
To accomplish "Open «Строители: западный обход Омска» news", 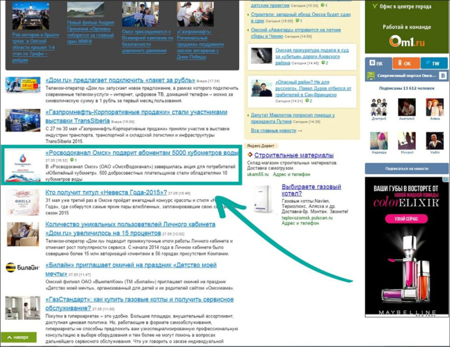I will click(300, 17).
